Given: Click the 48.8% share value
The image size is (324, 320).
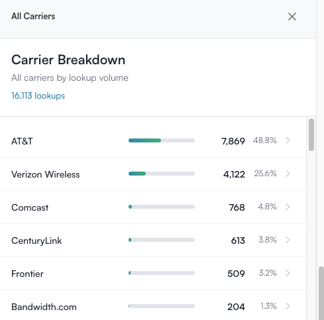Looking at the screenshot, I should click(265, 140).
